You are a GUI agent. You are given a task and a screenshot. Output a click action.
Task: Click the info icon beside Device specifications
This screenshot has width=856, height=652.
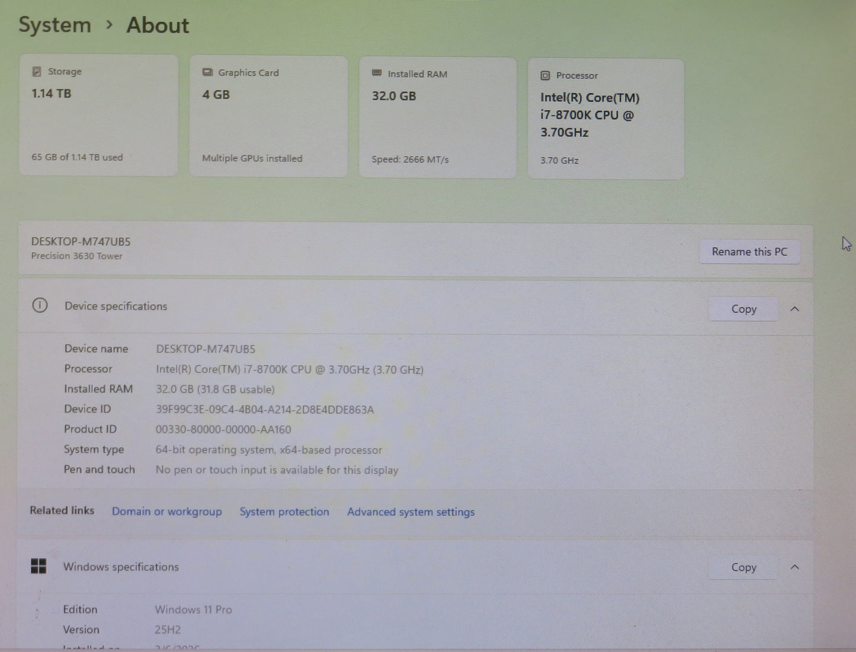40,305
